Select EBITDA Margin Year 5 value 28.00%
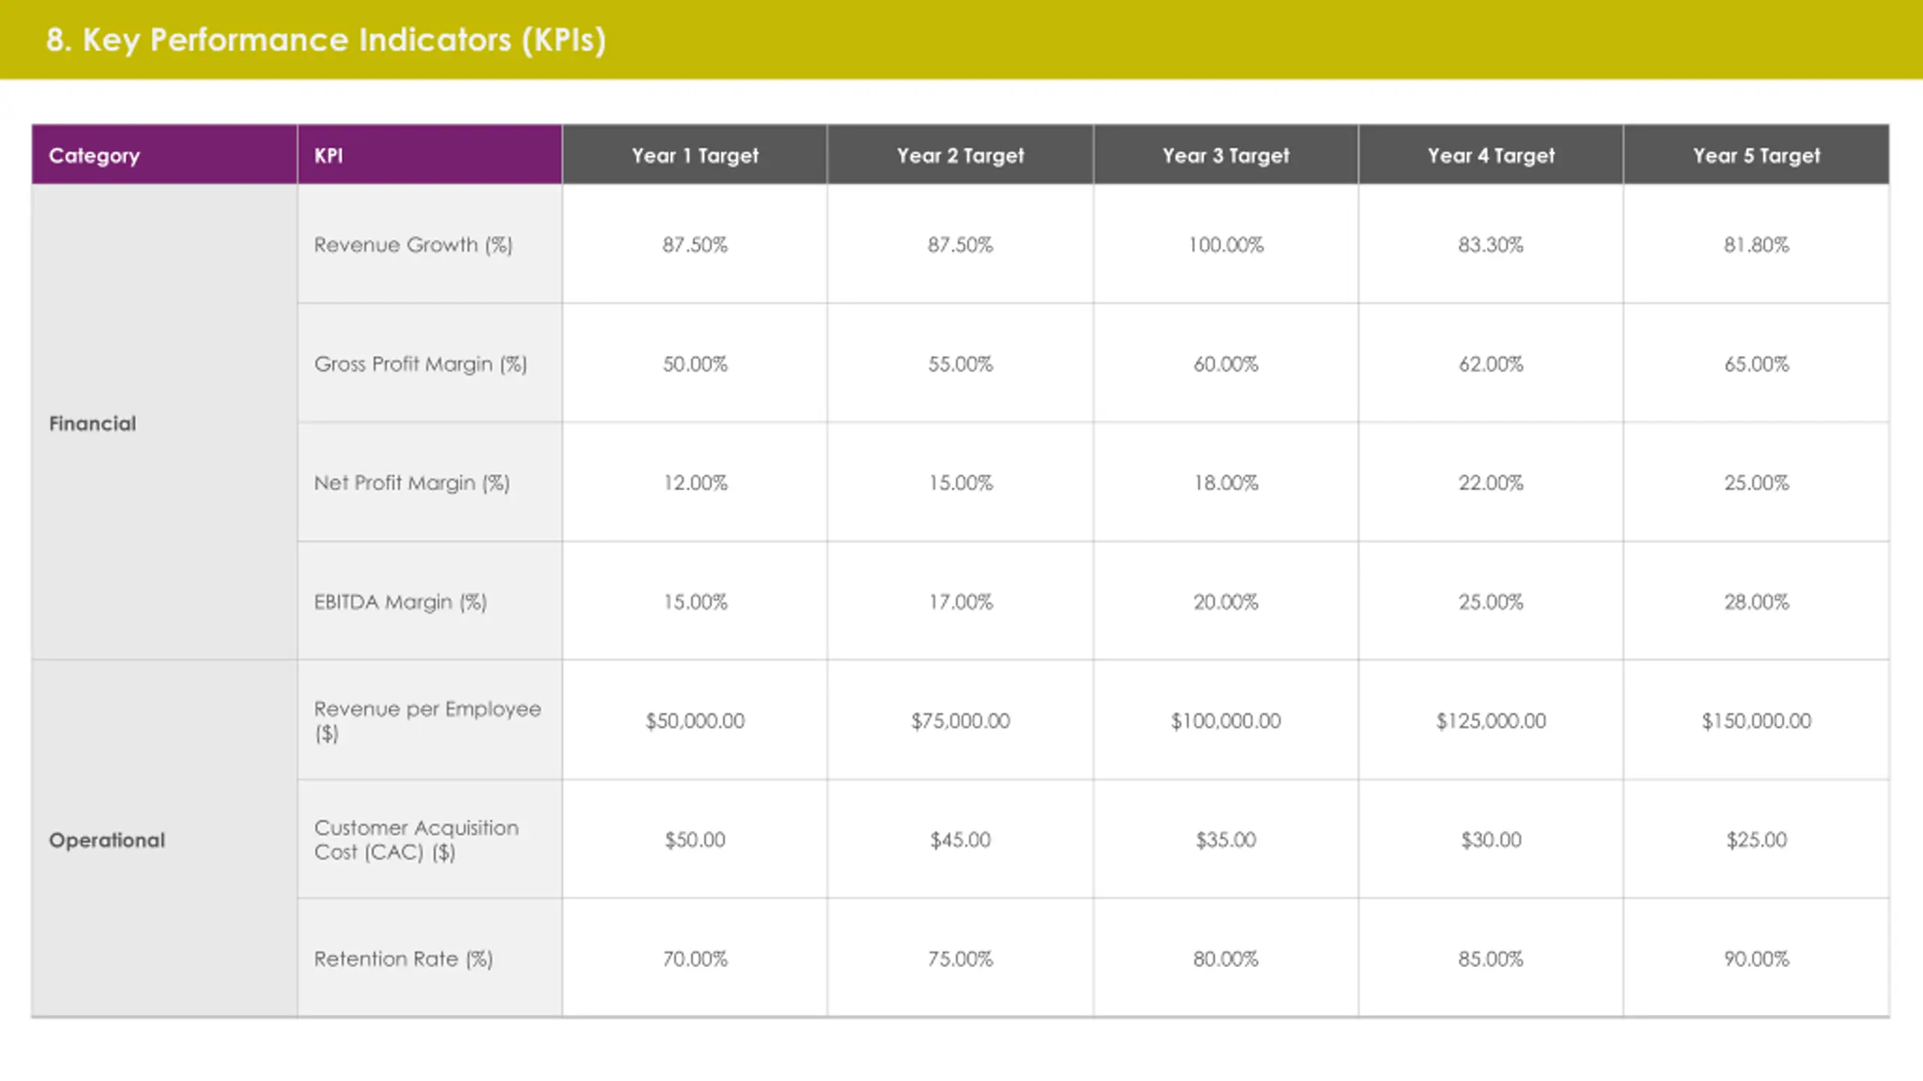1923x1081 pixels. pos(1756,602)
